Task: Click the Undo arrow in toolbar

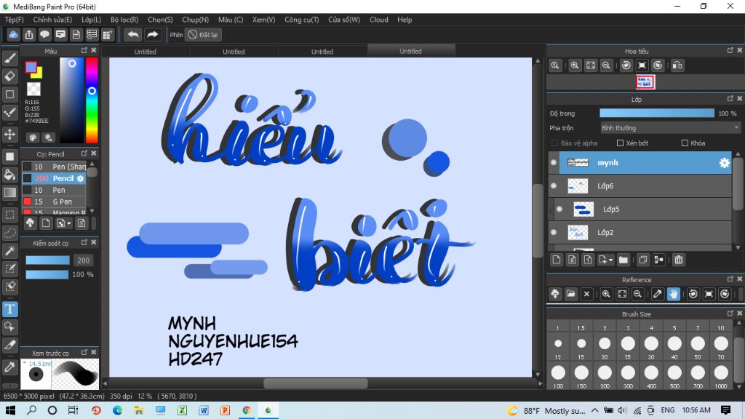Action: [133, 35]
